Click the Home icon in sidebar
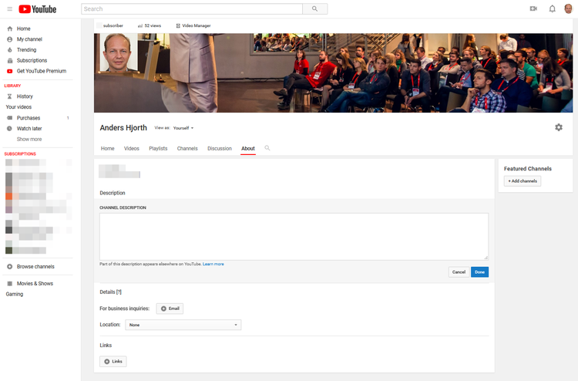Screen dimensions: 578x381 point(10,29)
